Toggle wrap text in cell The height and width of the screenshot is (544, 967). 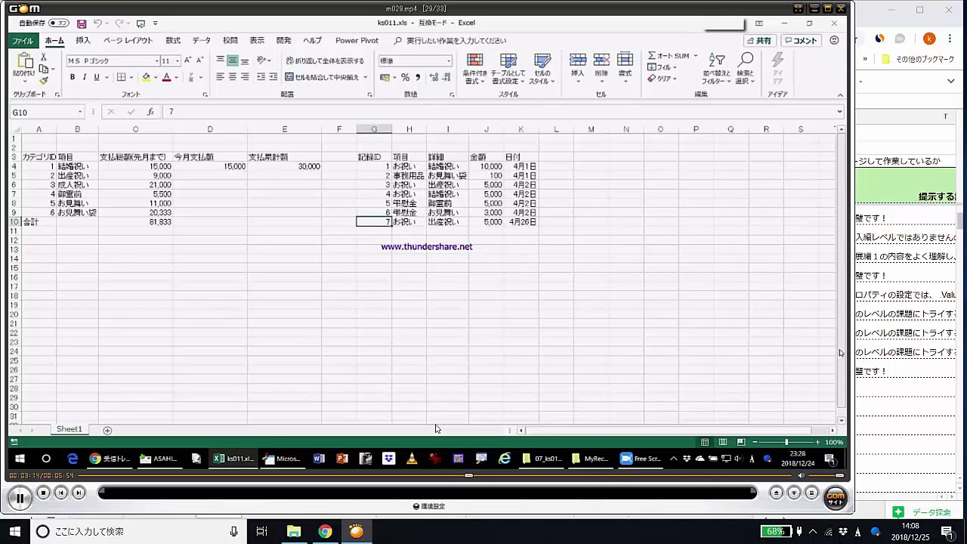325,60
